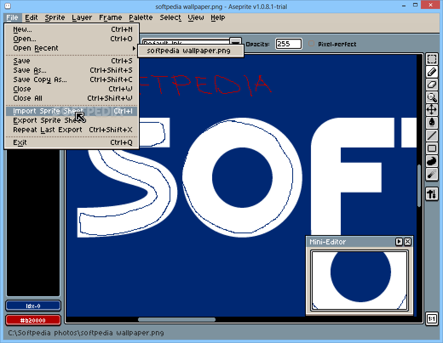Minimize the Aseprite window

(404, 6)
